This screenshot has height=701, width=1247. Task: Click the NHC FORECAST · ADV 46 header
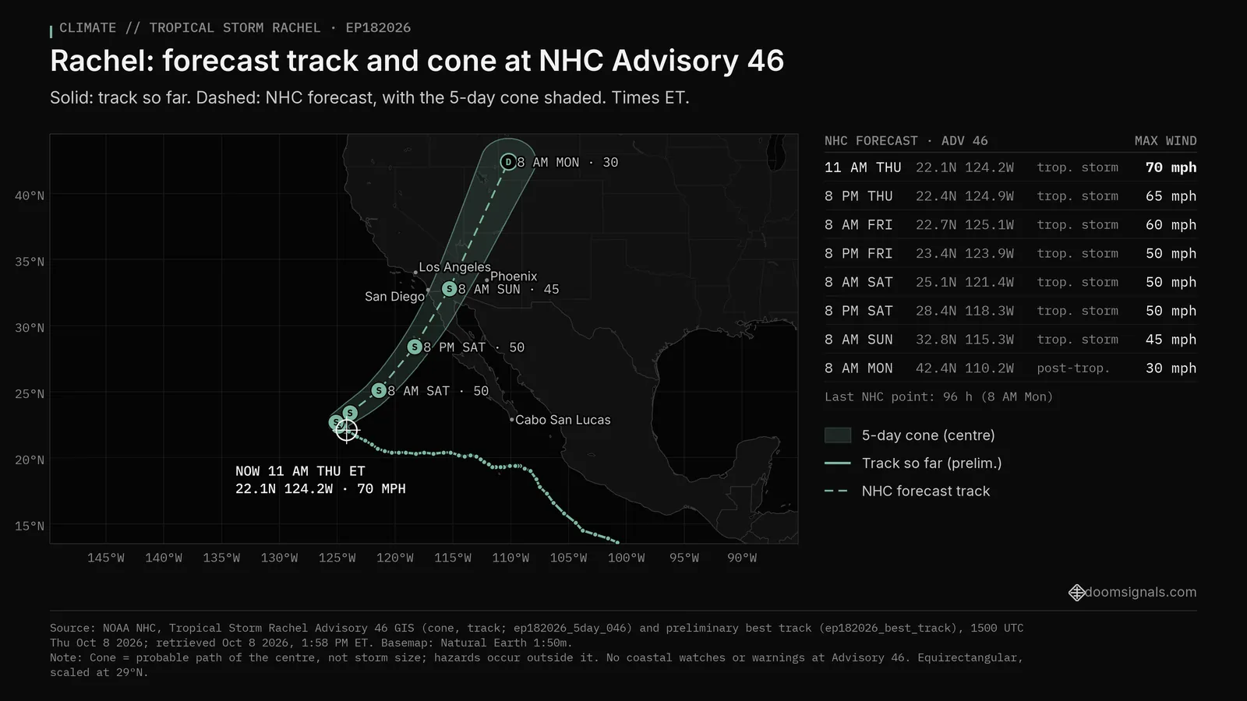point(906,141)
